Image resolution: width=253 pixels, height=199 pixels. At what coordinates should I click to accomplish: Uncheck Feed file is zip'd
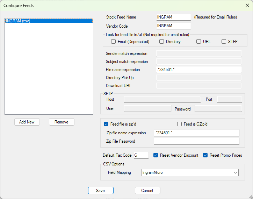click(106, 124)
